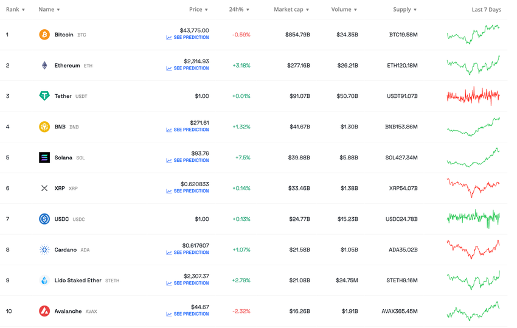
Task: Select the Ethereum name text
Action: pyautogui.click(x=68, y=65)
